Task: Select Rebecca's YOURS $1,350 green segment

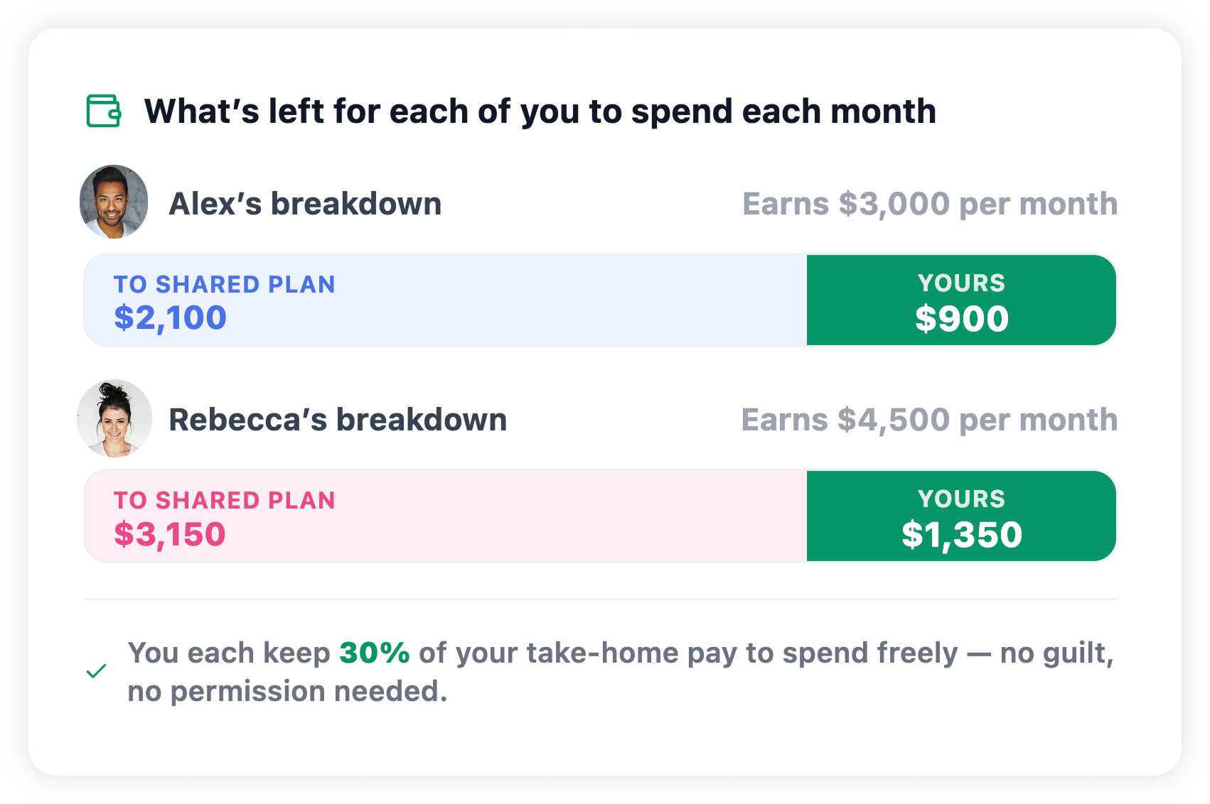Action: coord(961,516)
